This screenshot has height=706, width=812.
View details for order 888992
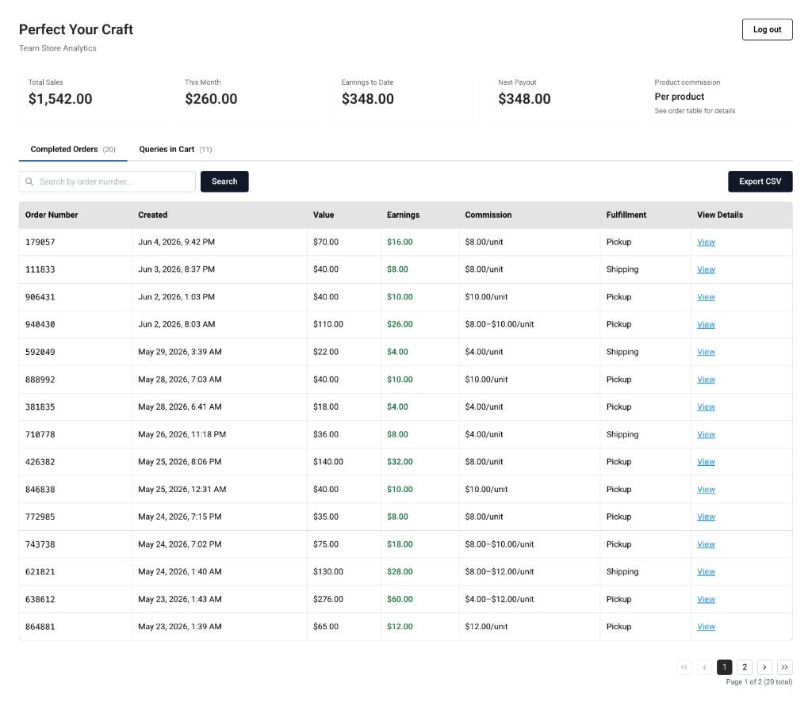click(706, 380)
